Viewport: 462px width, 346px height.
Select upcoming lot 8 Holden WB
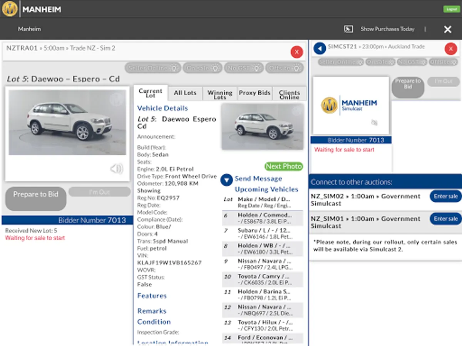tap(263, 249)
